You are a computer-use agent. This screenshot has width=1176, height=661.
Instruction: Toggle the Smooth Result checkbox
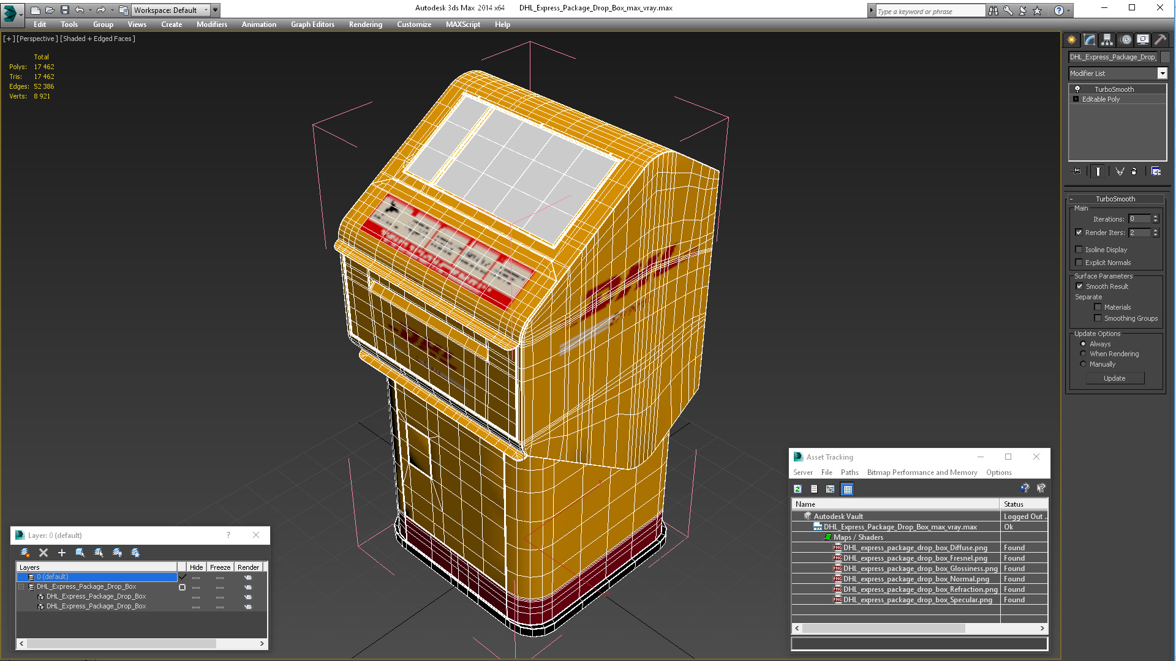click(1079, 286)
